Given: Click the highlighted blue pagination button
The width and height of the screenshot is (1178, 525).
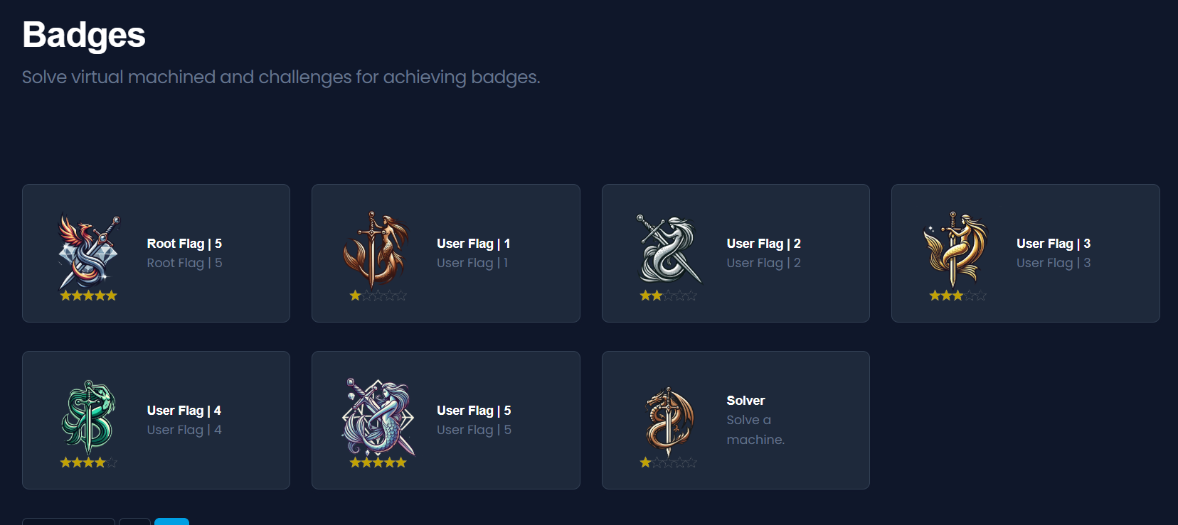Looking at the screenshot, I should pos(171,521).
